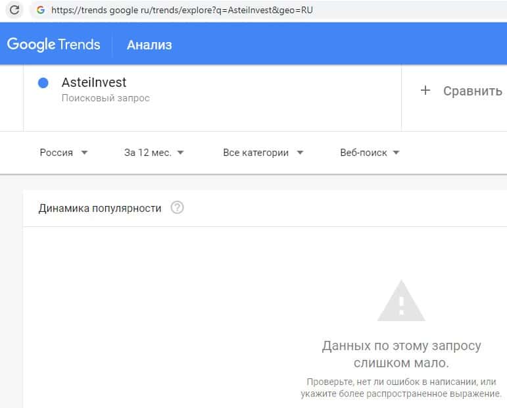The height and width of the screenshot is (408, 507).
Task: Open the Веб-поиск search type dropdown
Action: [370, 153]
